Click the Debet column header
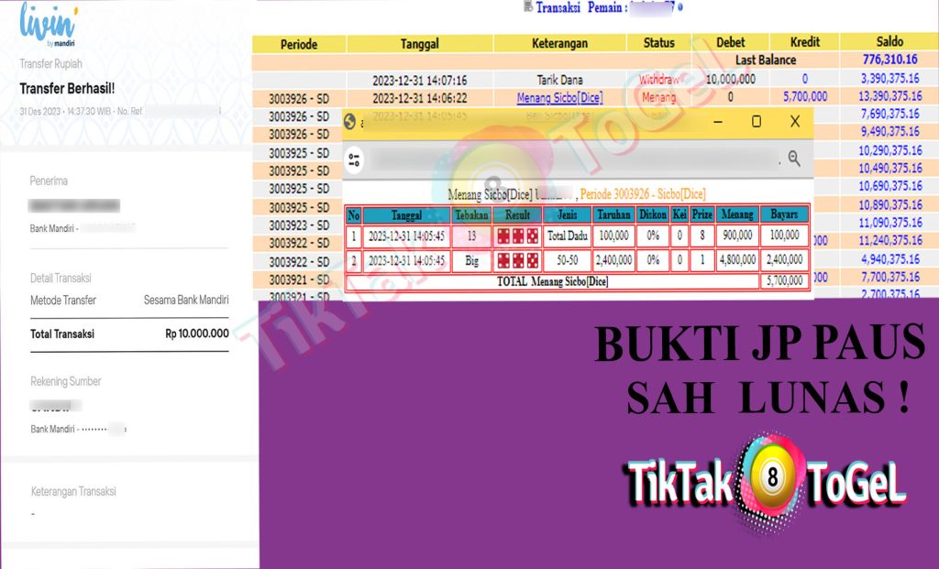Screen dimensions: 939x569 point(731,42)
